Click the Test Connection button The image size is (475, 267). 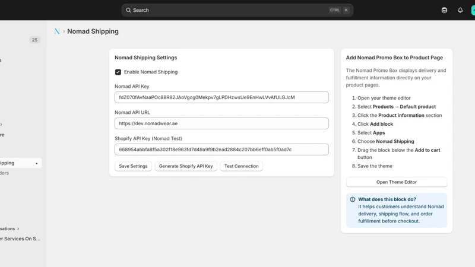coord(242,166)
